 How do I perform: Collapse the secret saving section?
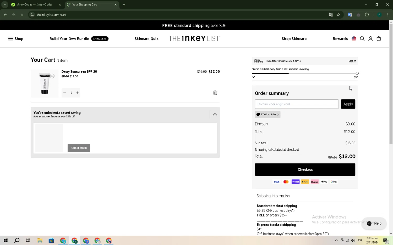pos(215,114)
